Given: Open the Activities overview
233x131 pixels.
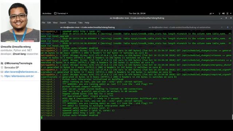Looking at the screenshot, I should tap(47, 13).
